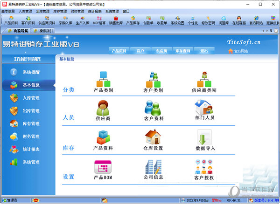The image size is (280, 204).
Task: Open 产品BOM icon
Action: point(103,170)
